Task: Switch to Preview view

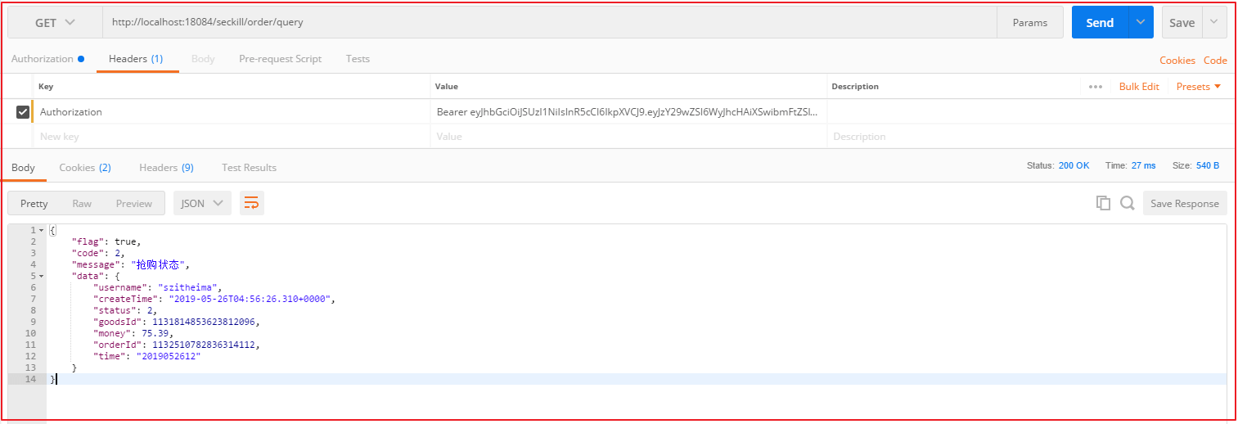Action: [x=134, y=204]
